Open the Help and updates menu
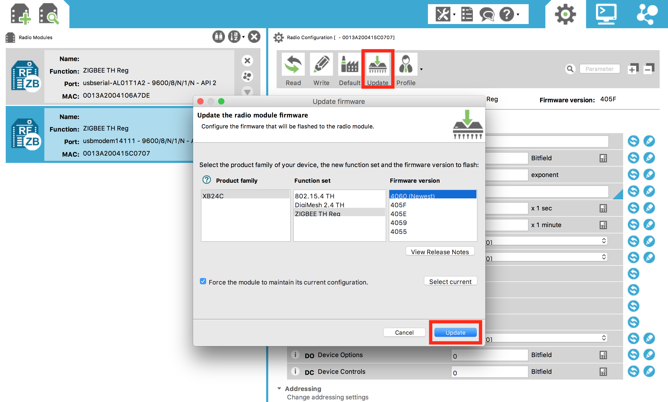This screenshot has width=668, height=402. point(517,15)
